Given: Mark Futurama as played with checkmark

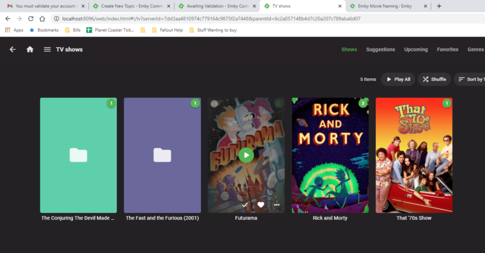Looking at the screenshot, I should tap(245, 205).
